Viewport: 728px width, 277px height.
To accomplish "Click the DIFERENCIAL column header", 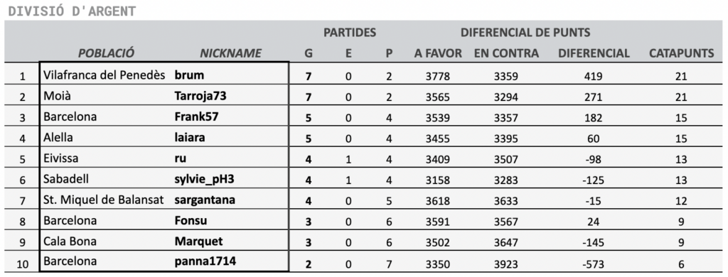I will tap(594, 53).
